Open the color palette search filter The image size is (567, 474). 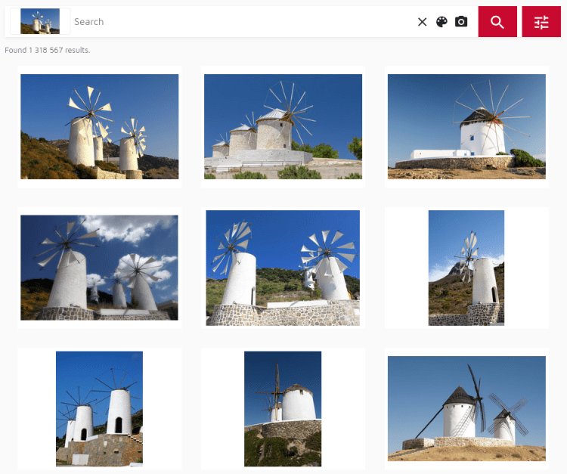442,22
